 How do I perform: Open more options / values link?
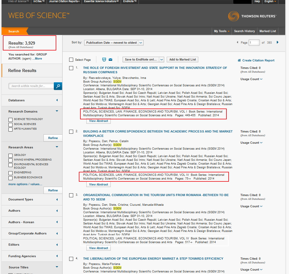pyautogui.click(x=25, y=184)
